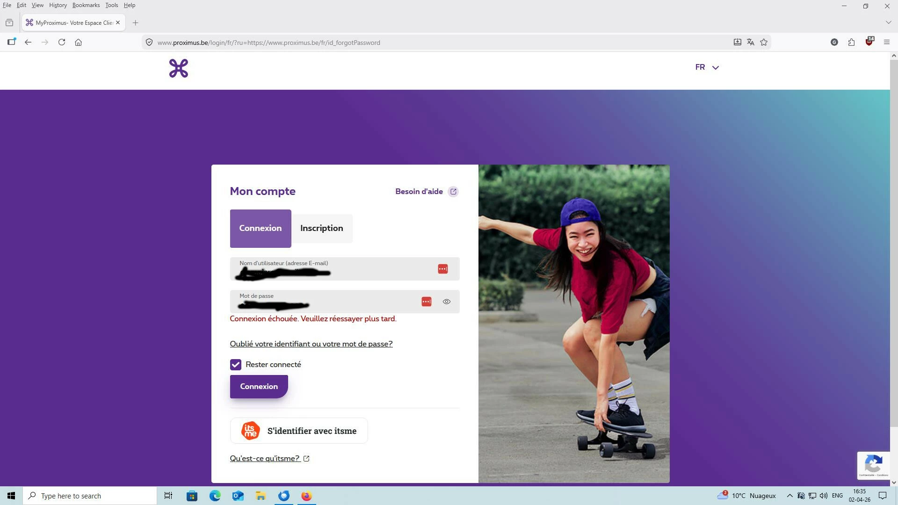The height and width of the screenshot is (505, 898).
Task: Uncheck the Rester connecté checkbox
Action: point(236,365)
